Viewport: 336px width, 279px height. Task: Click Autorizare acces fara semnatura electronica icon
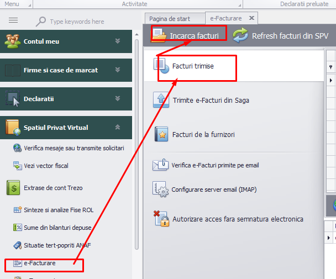(161, 219)
